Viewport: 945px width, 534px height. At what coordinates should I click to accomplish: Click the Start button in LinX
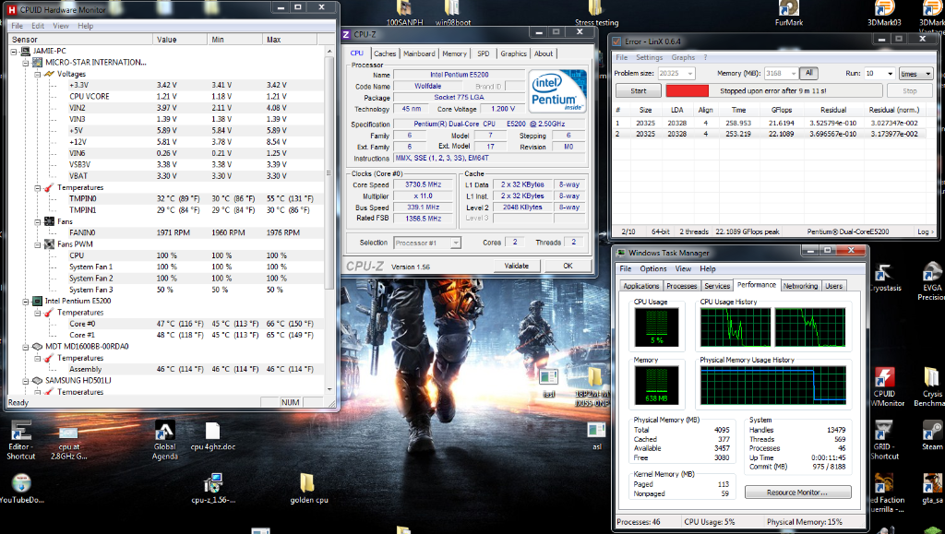point(639,91)
